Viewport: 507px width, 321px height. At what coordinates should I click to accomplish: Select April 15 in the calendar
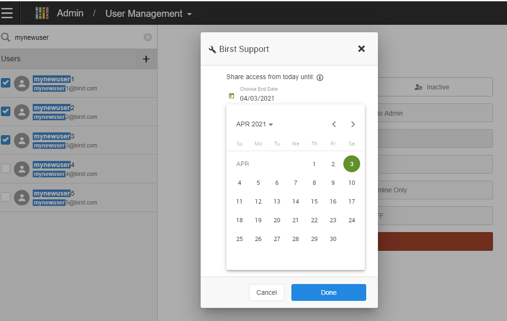pos(314,202)
